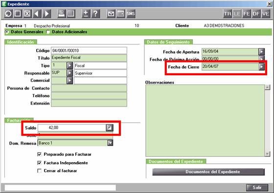The image size is (274, 193).
Task: Uncheck Preparado para Facturar checkbox
Action: (40, 154)
